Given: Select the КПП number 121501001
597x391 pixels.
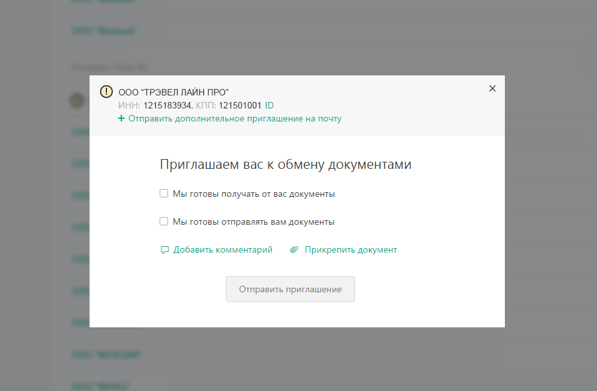Looking at the screenshot, I should [240, 106].
